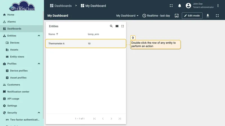Collapse the Profiles section chevron
This screenshot has width=225, height=126.
tap(39, 64)
